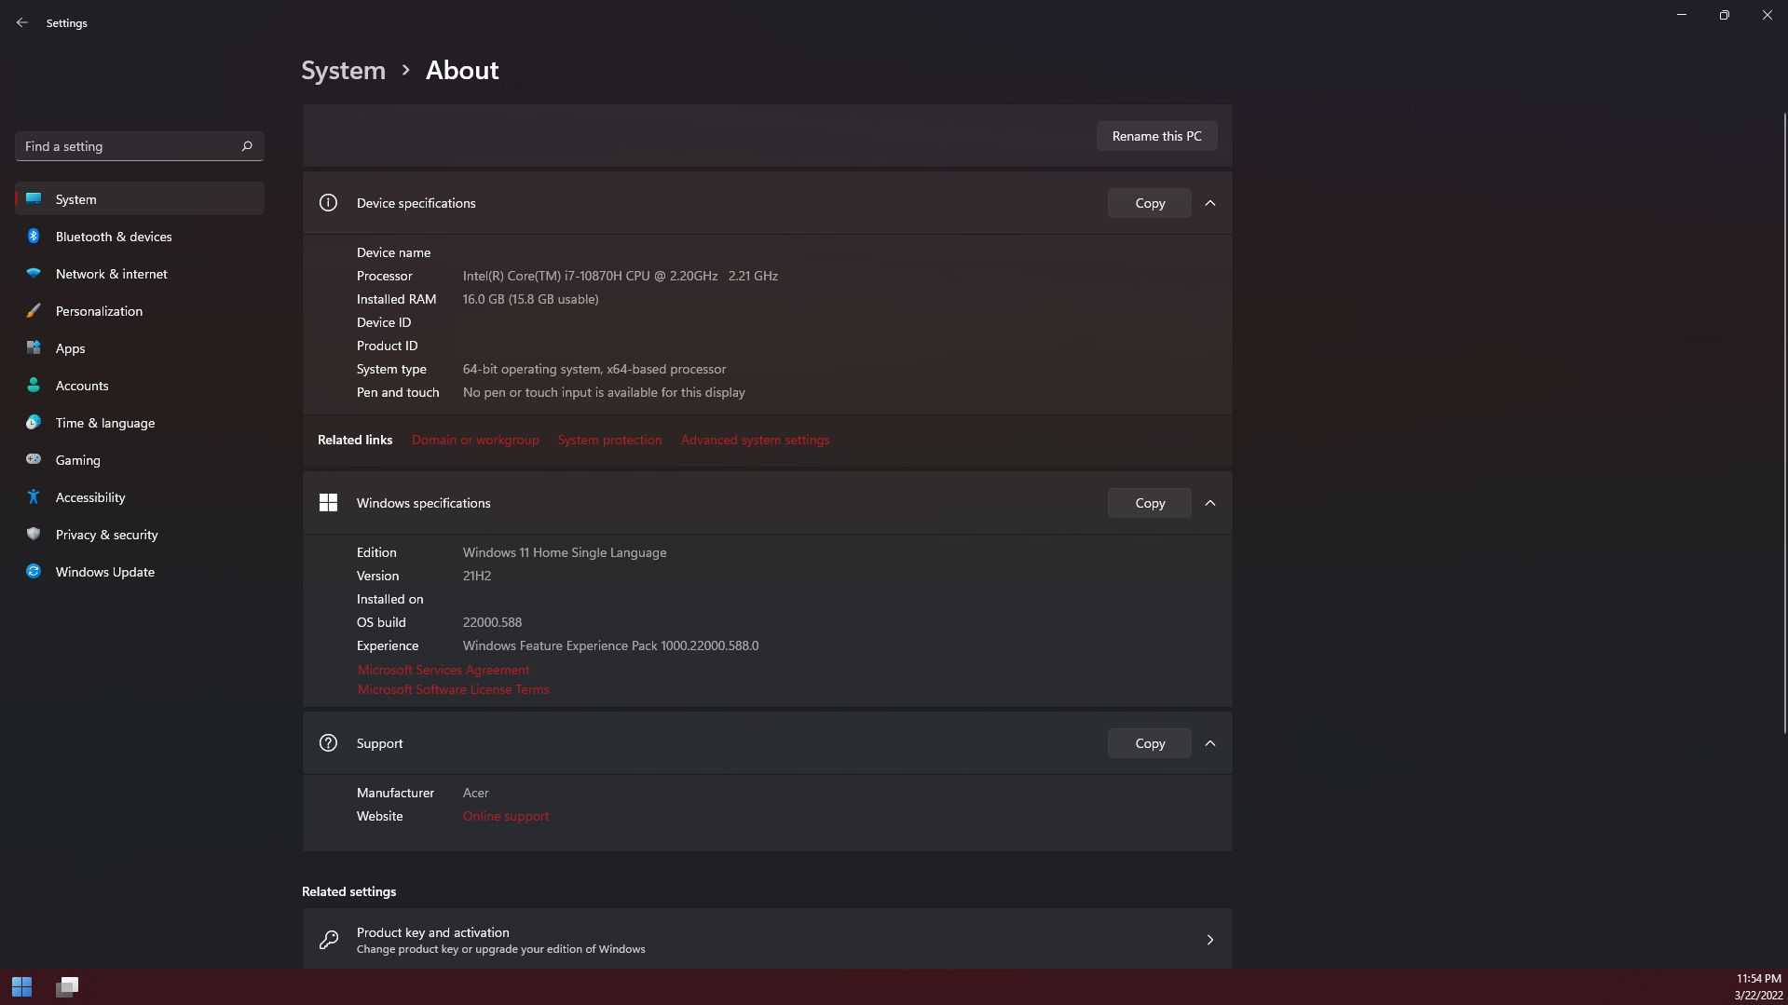
Task: Click the back arrow in Settings
Action: [x=21, y=22]
